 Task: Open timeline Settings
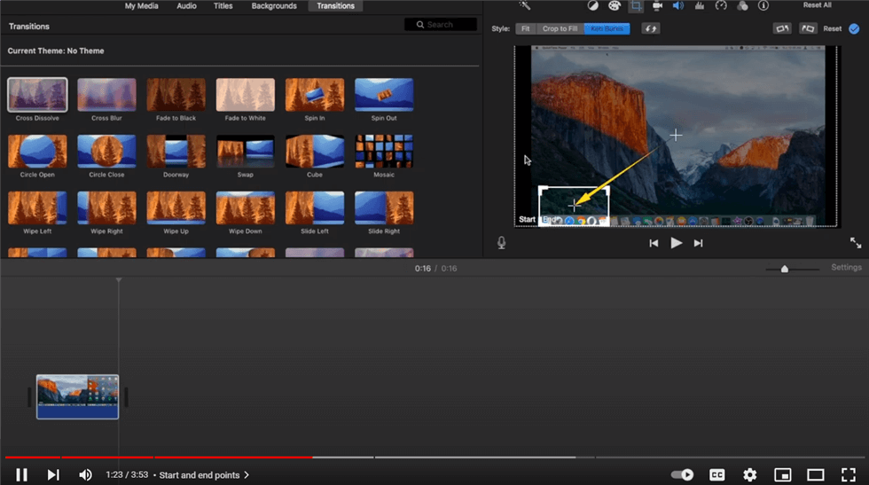pyautogui.click(x=846, y=268)
